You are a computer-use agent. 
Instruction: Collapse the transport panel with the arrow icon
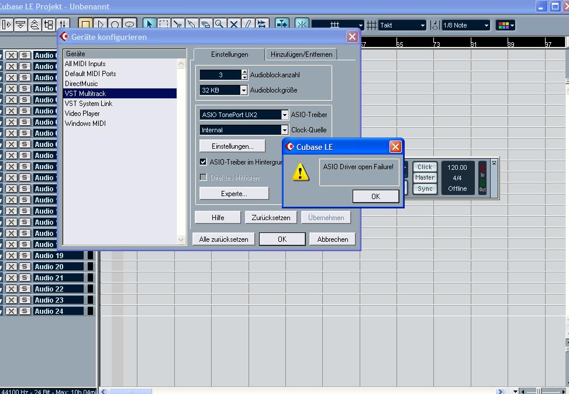click(x=494, y=163)
